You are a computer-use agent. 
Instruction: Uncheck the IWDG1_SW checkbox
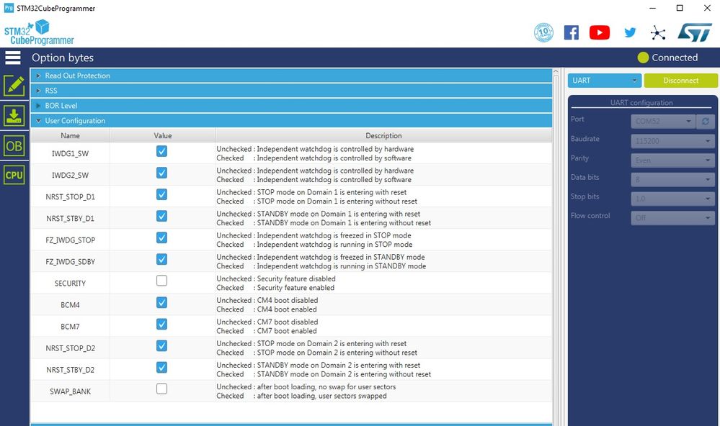coord(161,151)
